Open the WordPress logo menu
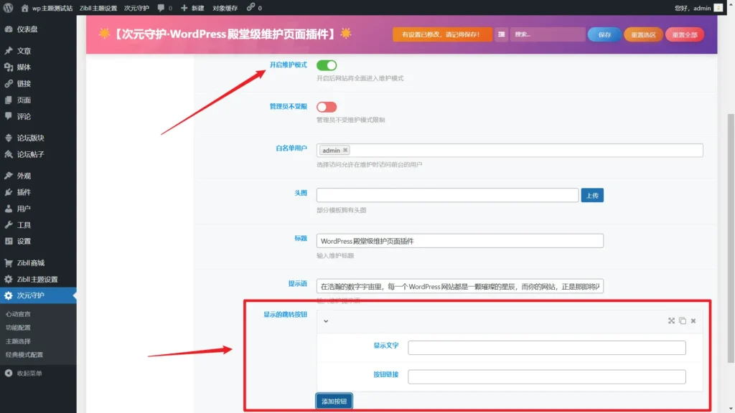 8,7
